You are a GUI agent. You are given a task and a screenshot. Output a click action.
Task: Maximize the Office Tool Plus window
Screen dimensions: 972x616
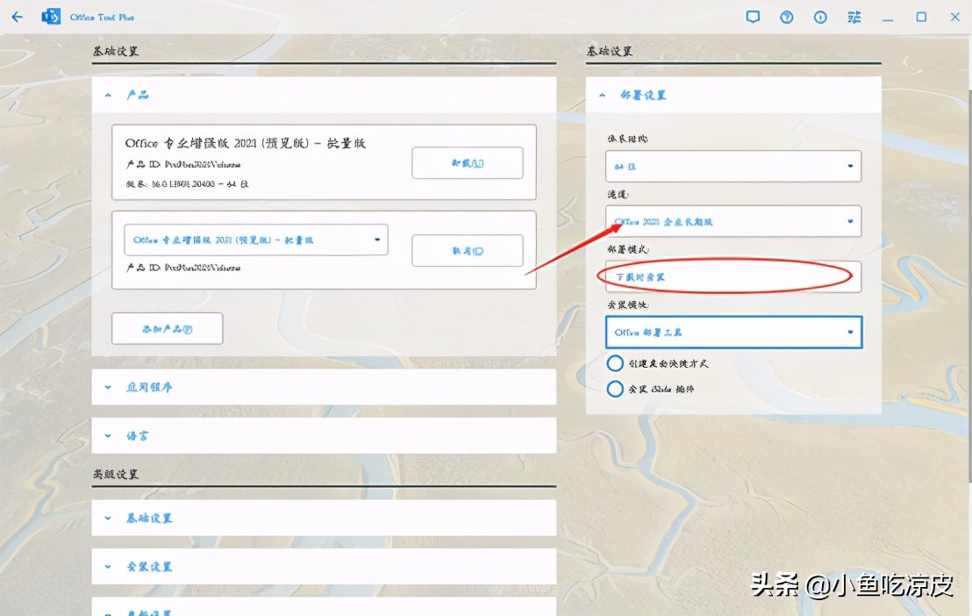[921, 17]
